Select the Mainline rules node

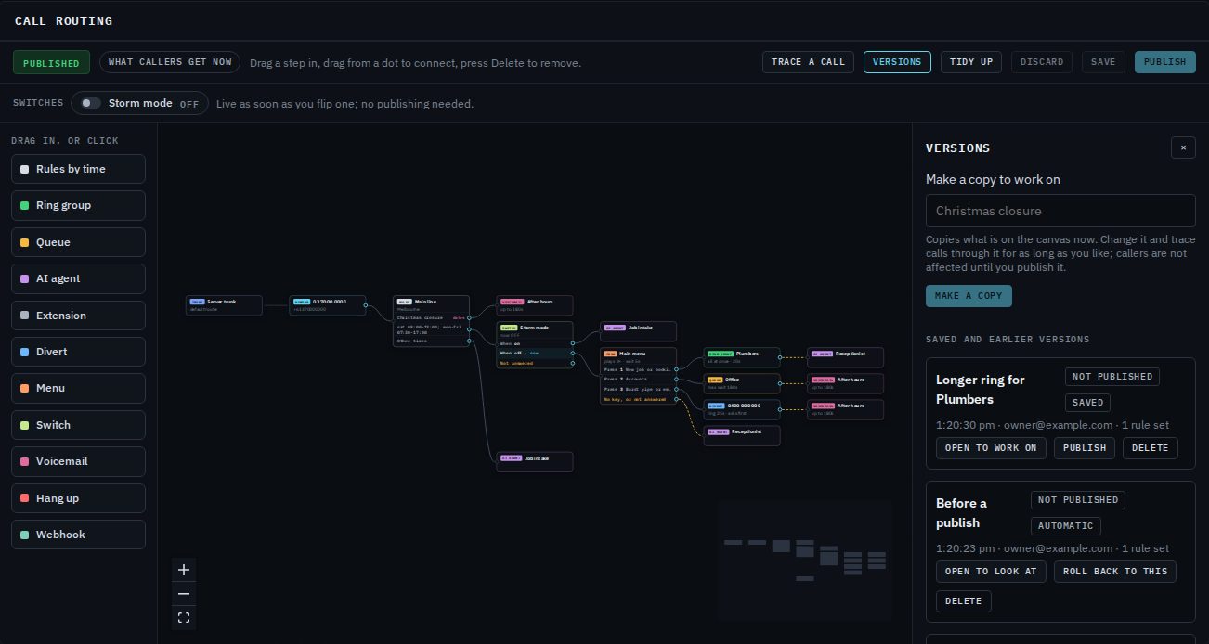(431, 321)
